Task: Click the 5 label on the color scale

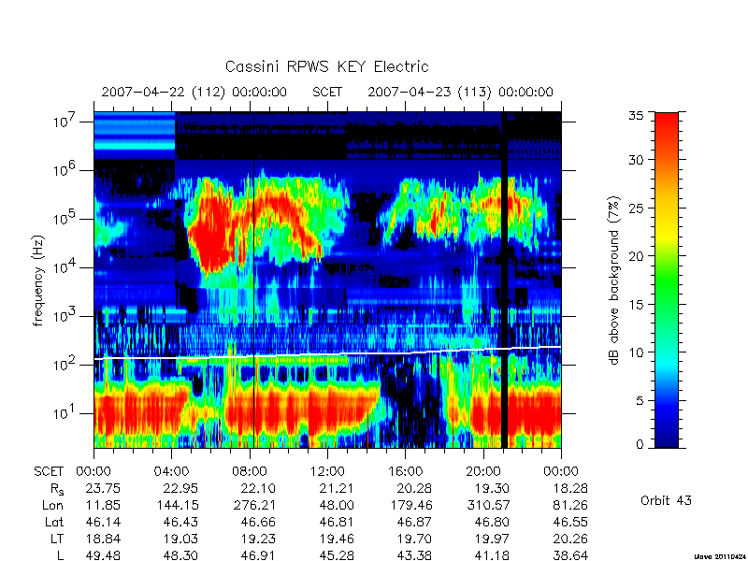Action: (640, 400)
